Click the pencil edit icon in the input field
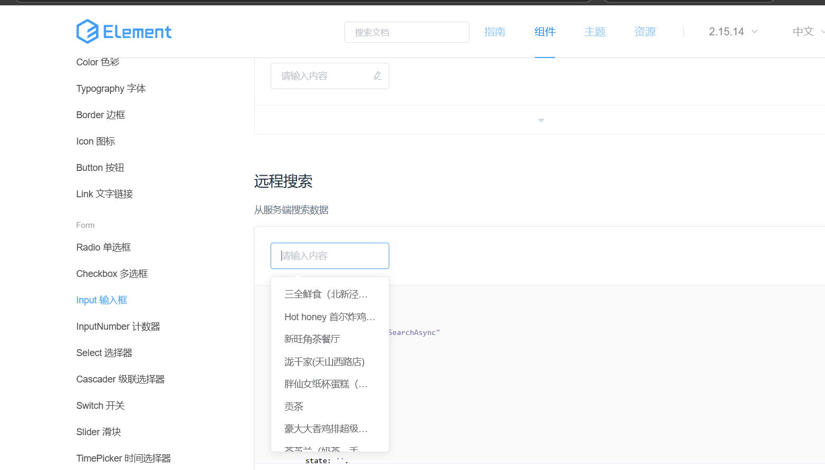The image size is (825, 470). [x=378, y=75]
